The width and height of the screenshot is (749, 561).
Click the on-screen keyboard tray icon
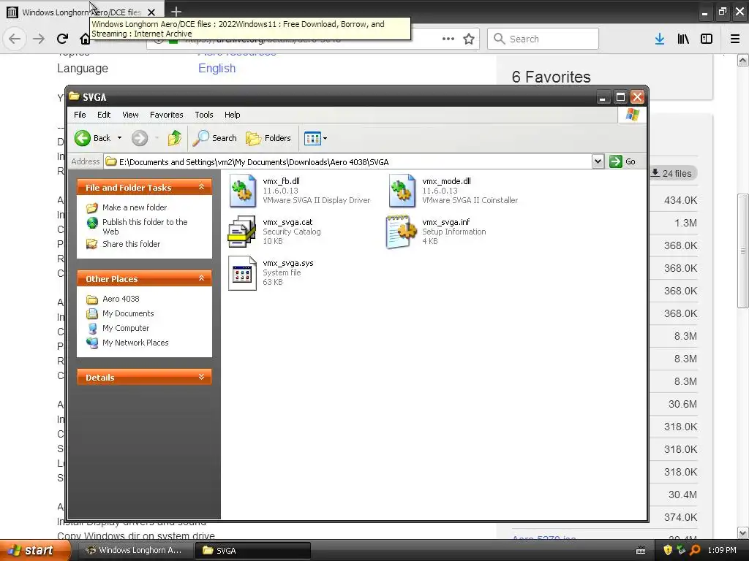click(641, 551)
